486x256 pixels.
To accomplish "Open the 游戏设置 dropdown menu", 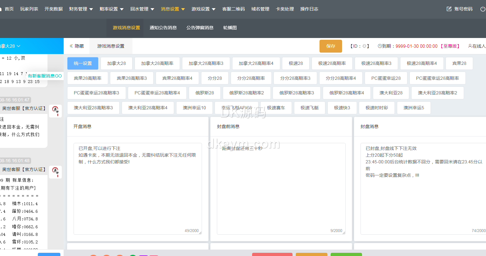I will pos(203,9).
